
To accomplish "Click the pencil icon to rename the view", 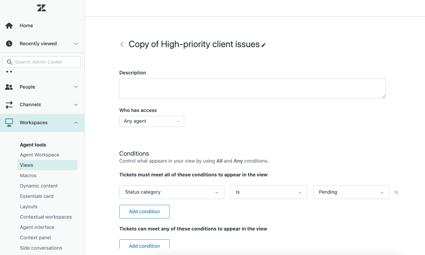I will [264, 45].
